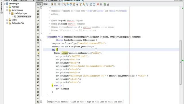Select the <default package> tree label
Screen dimensions: 184x104
(20, 14)
